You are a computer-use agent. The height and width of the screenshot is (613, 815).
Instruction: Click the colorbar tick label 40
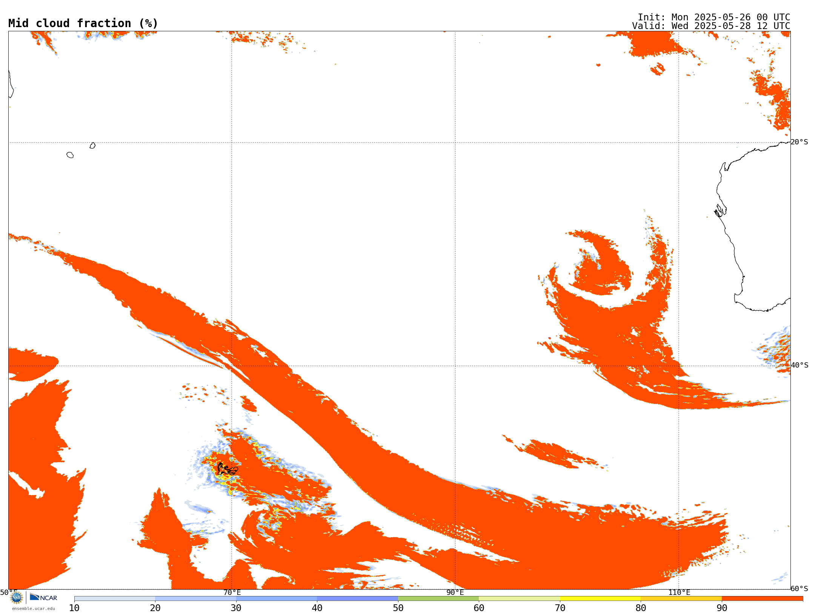(x=317, y=608)
